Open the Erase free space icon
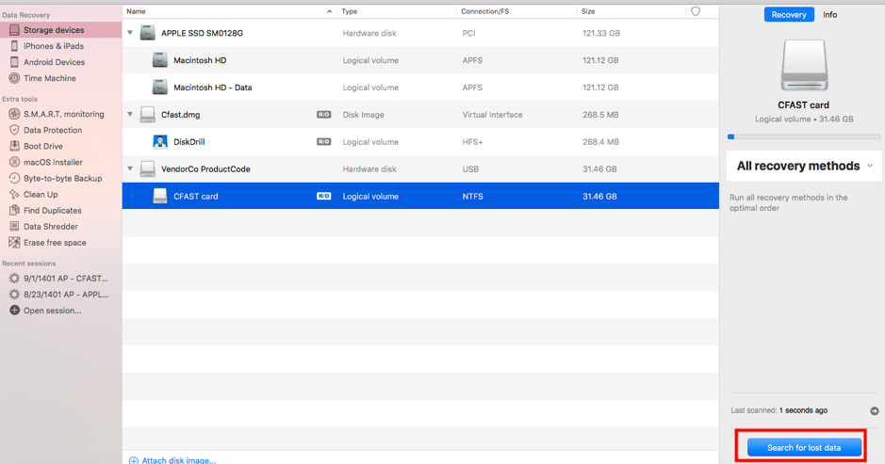Image resolution: width=885 pixels, height=464 pixels. click(x=14, y=243)
